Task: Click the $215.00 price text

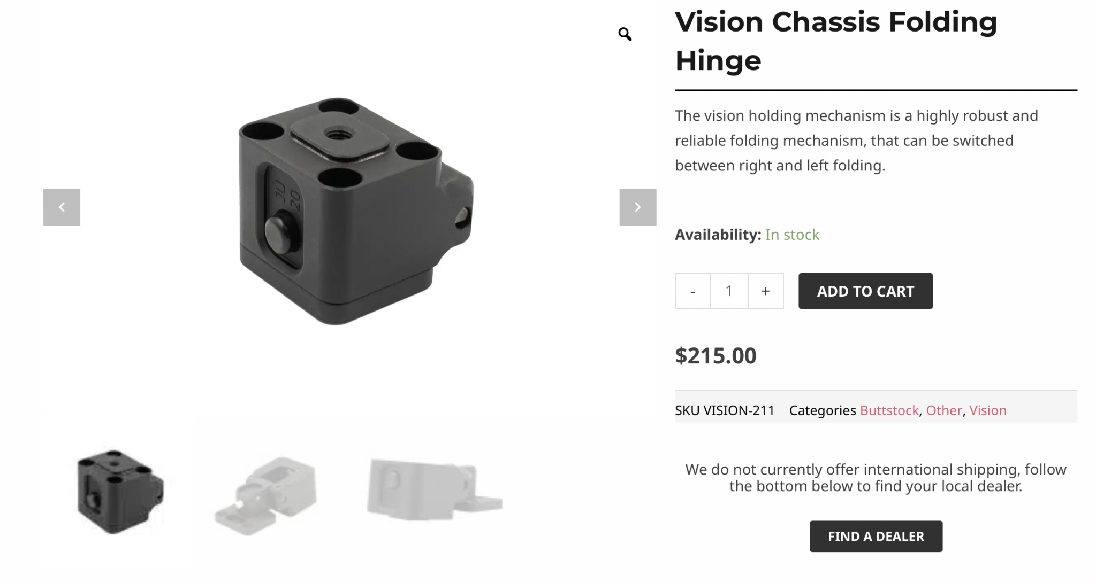Action: point(716,356)
